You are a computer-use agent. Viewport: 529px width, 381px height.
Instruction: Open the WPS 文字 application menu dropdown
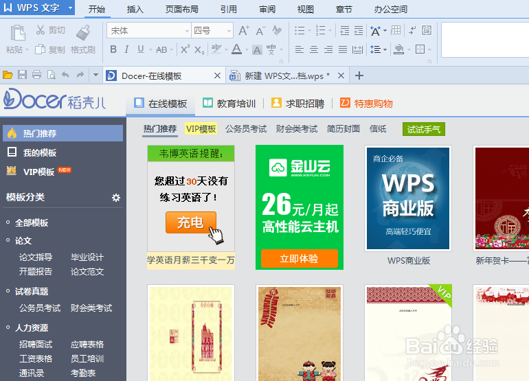tap(71, 8)
